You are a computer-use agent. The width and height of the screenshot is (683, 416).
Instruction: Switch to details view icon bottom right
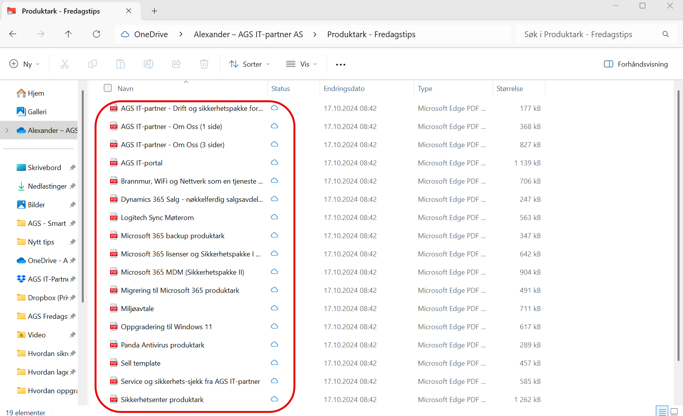click(x=662, y=411)
